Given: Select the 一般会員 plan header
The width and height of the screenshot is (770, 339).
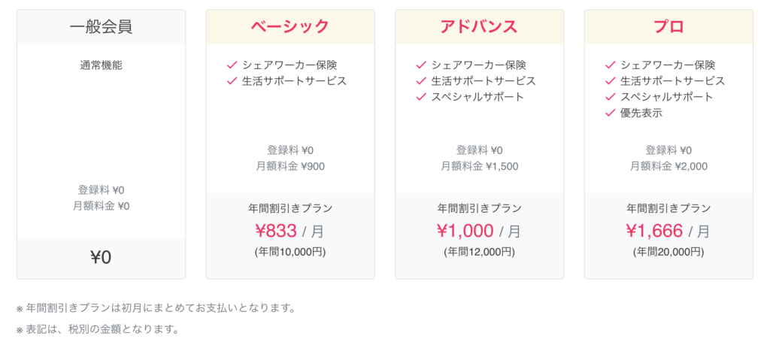Looking at the screenshot, I should tap(101, 27).
